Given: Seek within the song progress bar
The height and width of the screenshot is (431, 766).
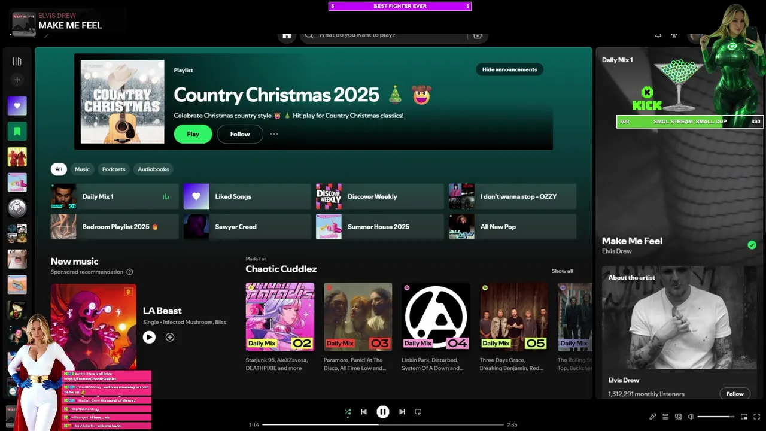Looking at the screenshot, I should coord(383,424).
